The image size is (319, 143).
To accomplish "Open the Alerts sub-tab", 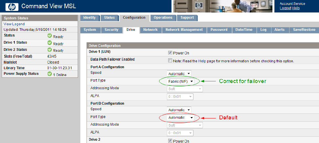I will (280, 30).
